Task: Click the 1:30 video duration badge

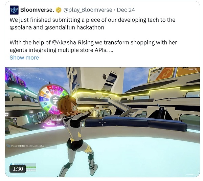Action: (x=18, y=169)
